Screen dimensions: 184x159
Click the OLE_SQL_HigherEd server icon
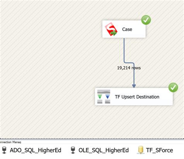[73, 150]
